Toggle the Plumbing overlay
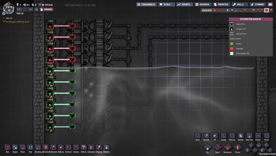 coord(237,10)
